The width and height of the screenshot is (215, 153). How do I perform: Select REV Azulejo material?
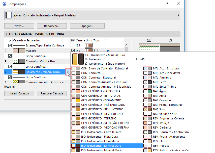point(179,123)
